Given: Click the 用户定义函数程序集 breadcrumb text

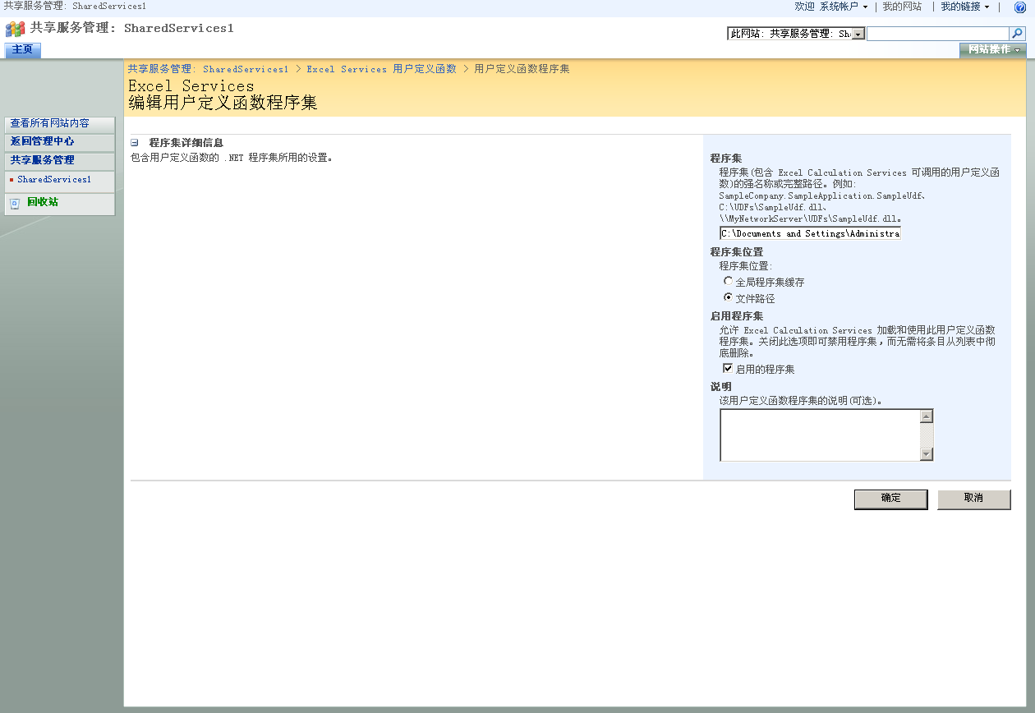Looking at the screenshot, I should click(522, 69).
